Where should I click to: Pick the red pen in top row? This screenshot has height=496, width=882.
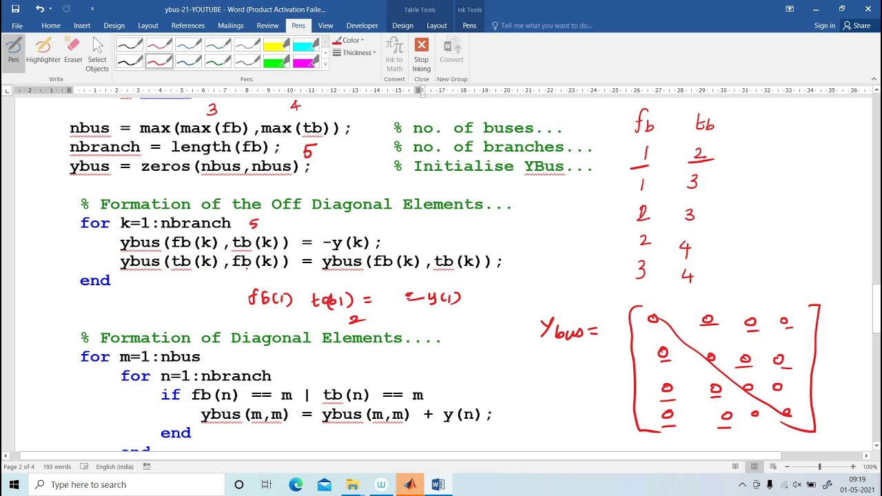[x=158, y=45]
